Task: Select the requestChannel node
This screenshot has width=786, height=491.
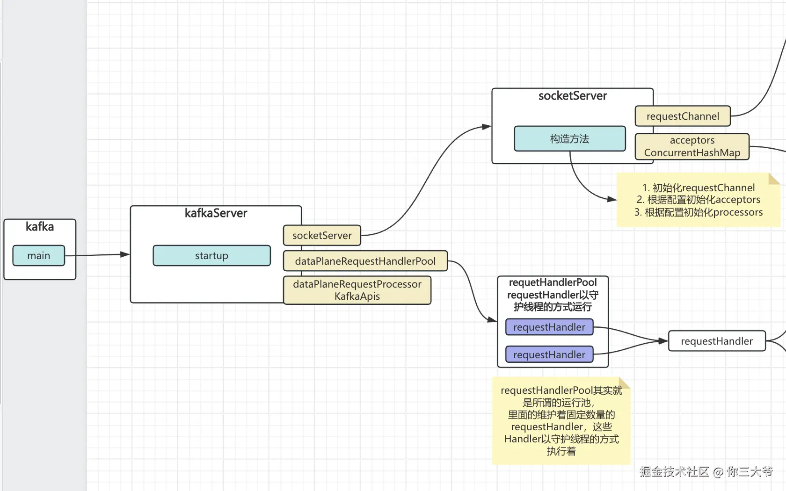Action: tap(683, 116)
